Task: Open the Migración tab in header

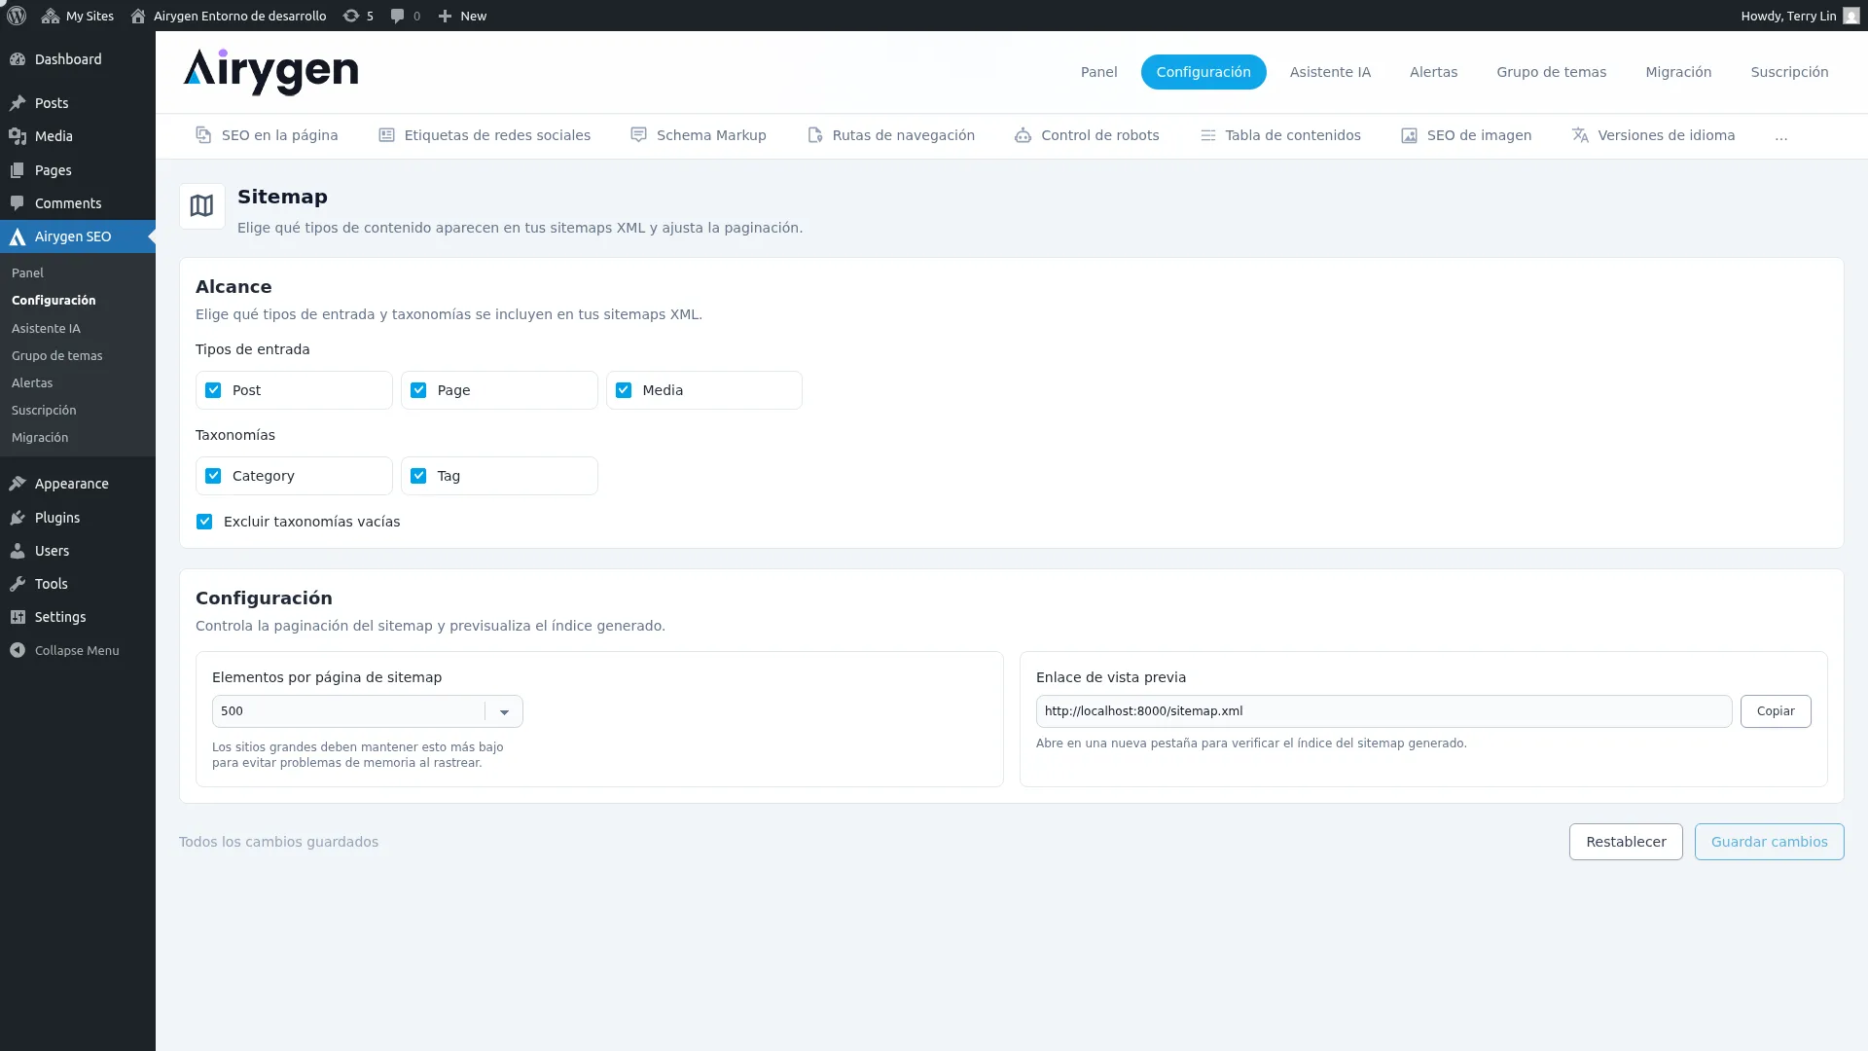Action: click(x=1678, y=72)
